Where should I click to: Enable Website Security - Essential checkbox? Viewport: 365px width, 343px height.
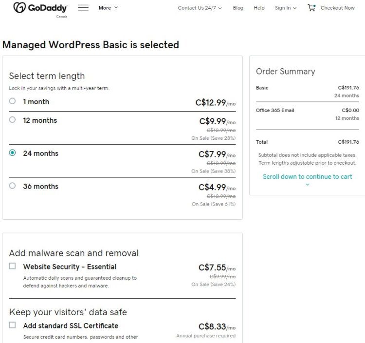point(12,266)
